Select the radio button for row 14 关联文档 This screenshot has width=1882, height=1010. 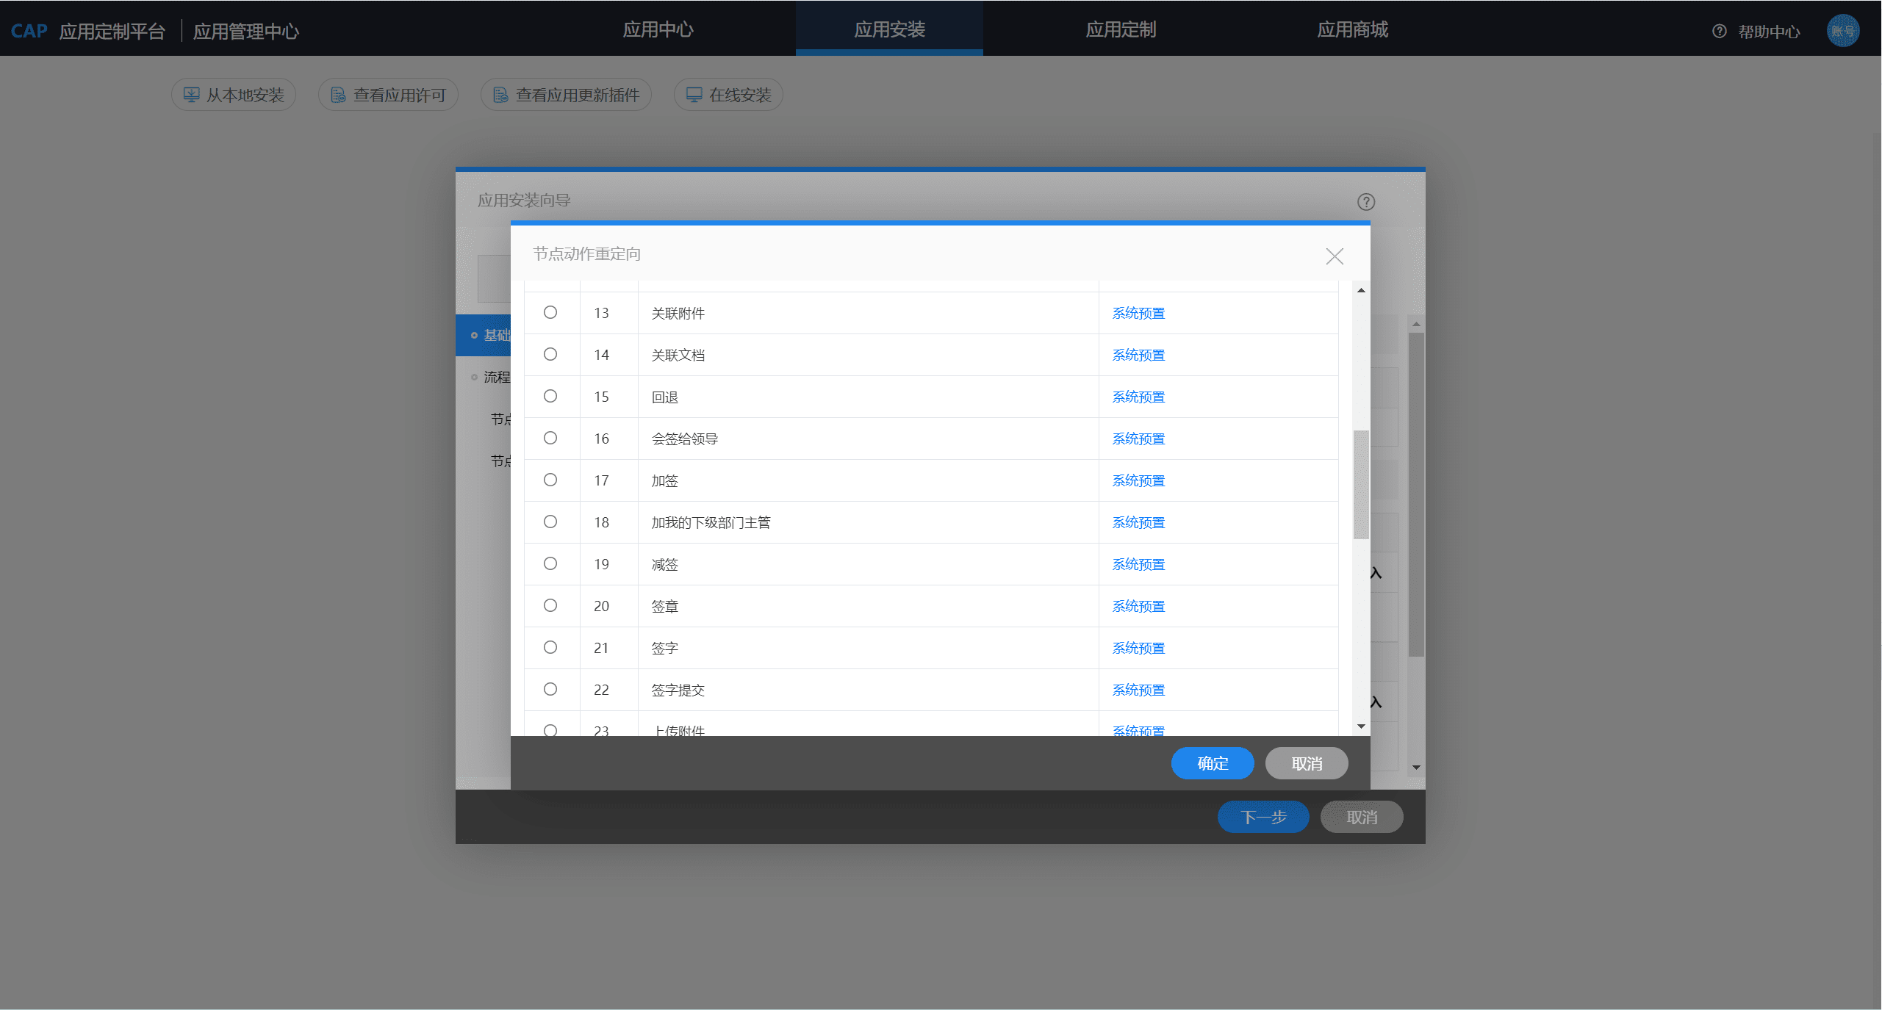[550, 354]
